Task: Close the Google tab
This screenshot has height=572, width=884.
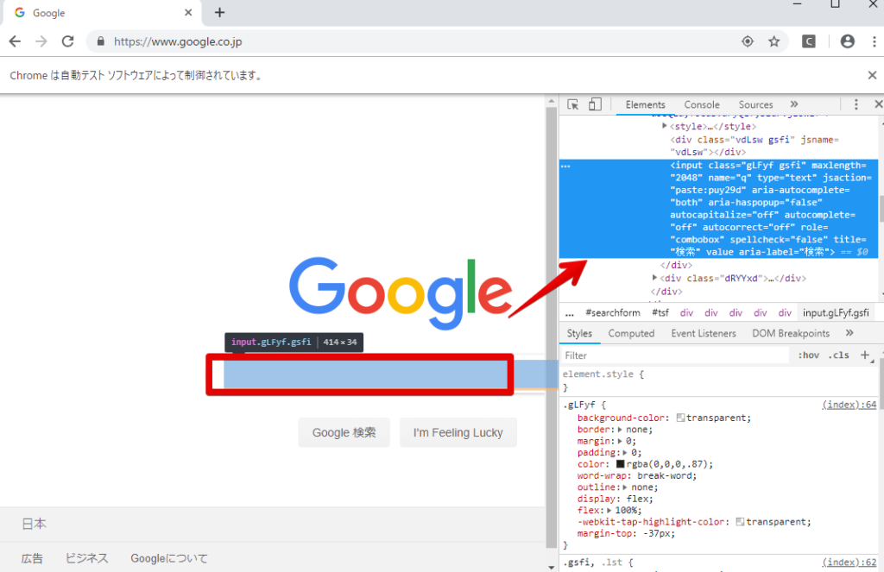Action: coord(188,12)
